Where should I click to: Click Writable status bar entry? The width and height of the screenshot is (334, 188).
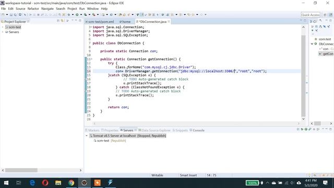coord(157,175)
